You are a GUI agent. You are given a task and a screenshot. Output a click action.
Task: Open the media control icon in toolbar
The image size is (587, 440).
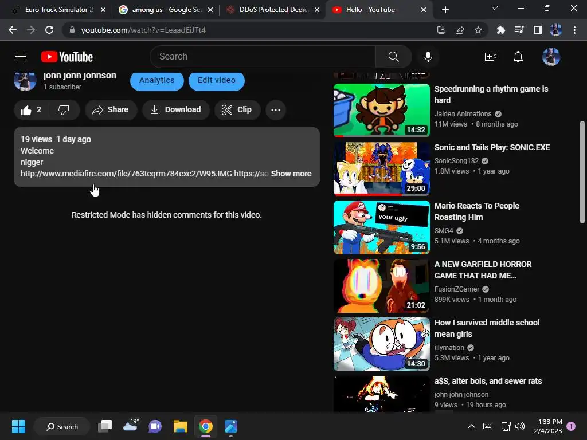[519, 30]
